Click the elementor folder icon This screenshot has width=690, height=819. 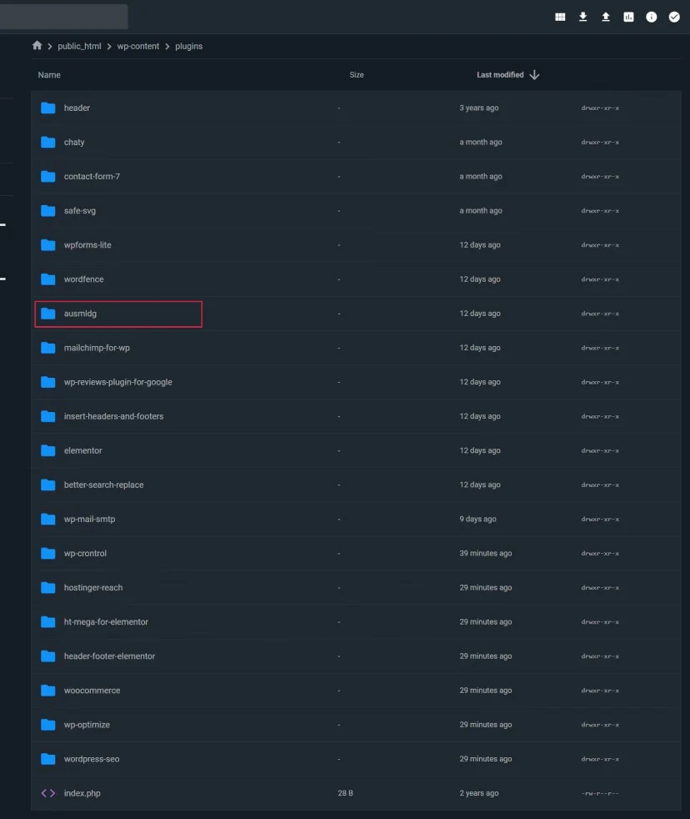pyautogui.click(x=48, y=450)
